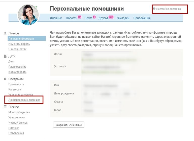Expand the Страна country dropdown

point(103,102)
